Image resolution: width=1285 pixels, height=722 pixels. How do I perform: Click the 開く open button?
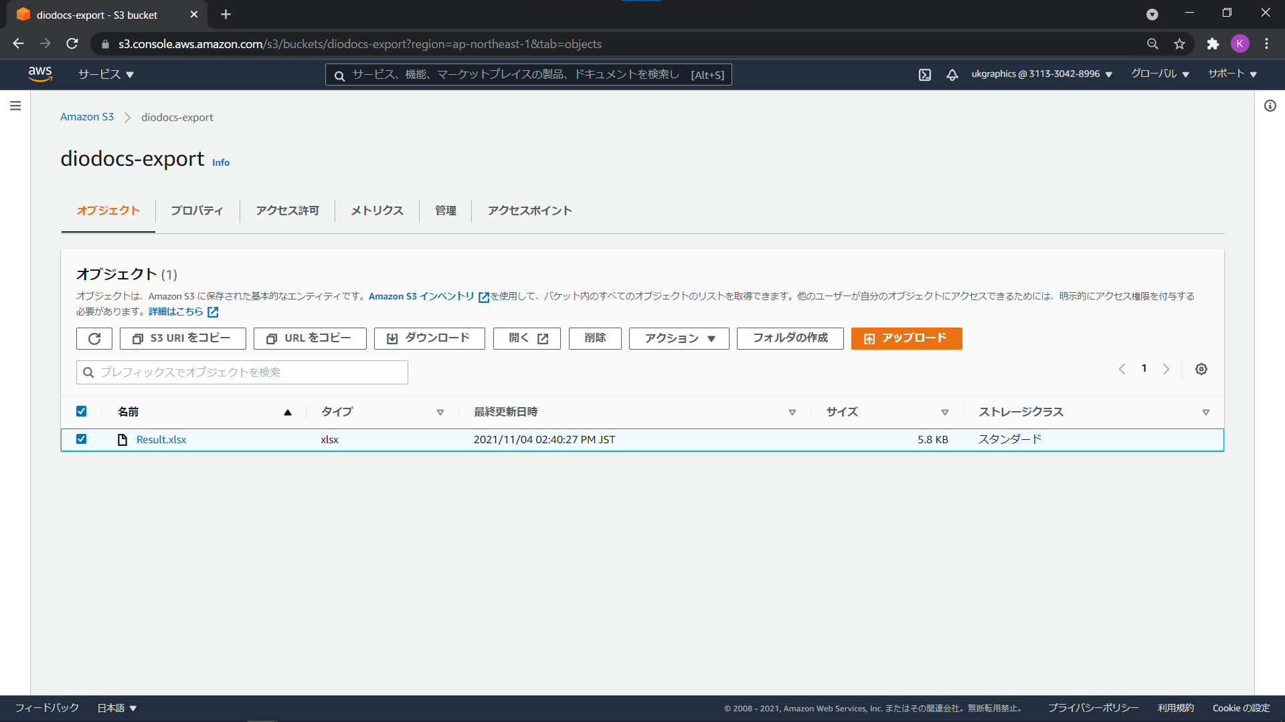tap(527, 338)
